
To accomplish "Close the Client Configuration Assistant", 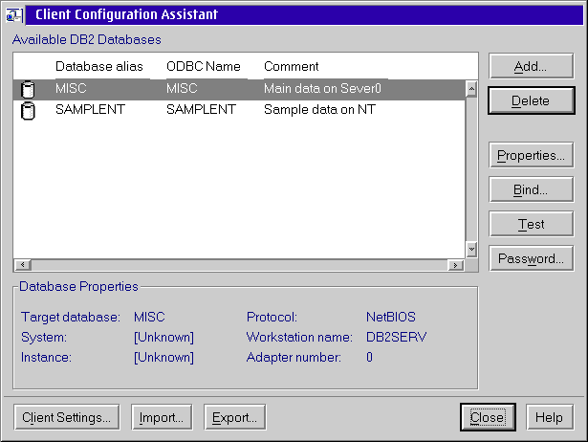I will [488, 417].
